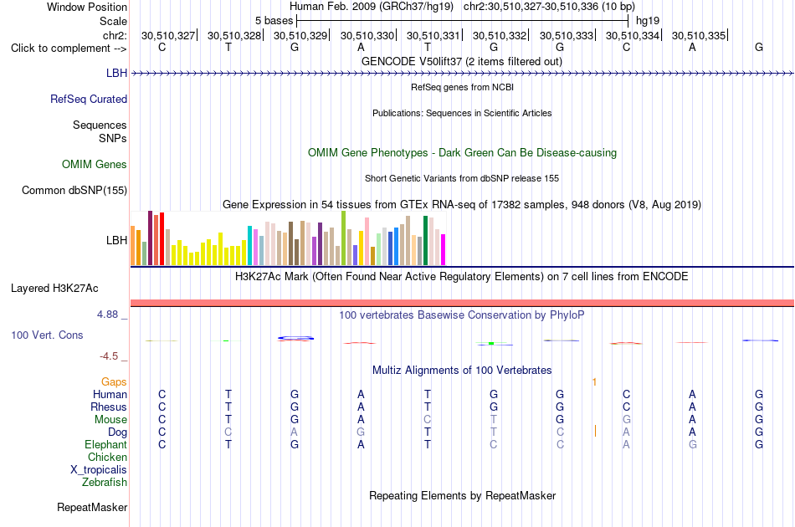Click the '5 bases' scale bar text

point(274,21)
